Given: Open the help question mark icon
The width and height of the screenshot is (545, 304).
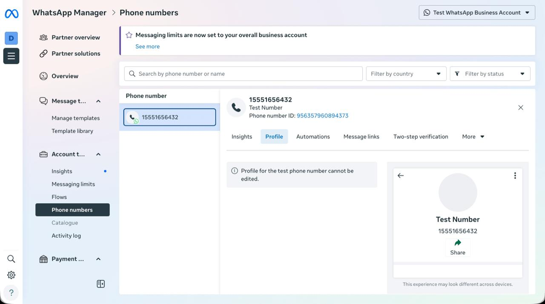Looking at the screenshot, I should coord(11,293).
